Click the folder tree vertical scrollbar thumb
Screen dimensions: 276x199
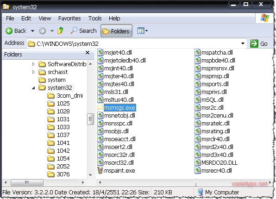click(90, 119)
